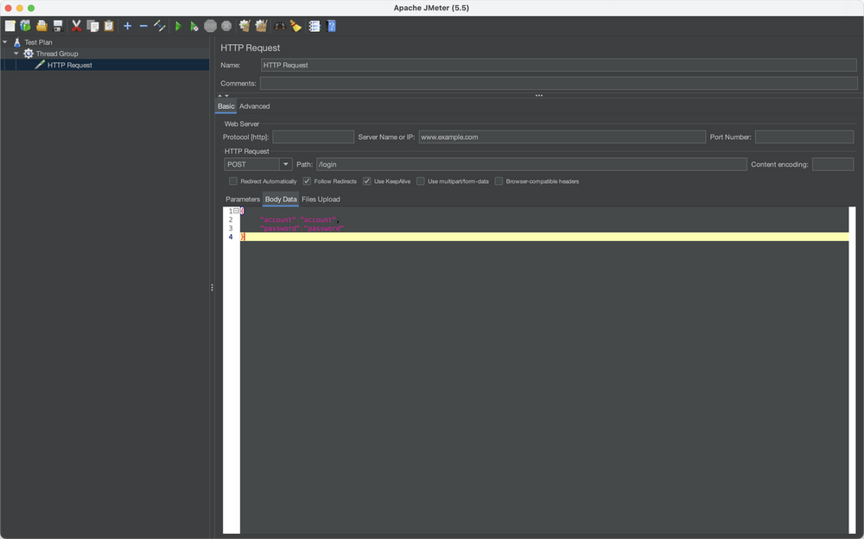Click the New test plan icon
This screenshot has width=864, height=539.
click(10, 26)
